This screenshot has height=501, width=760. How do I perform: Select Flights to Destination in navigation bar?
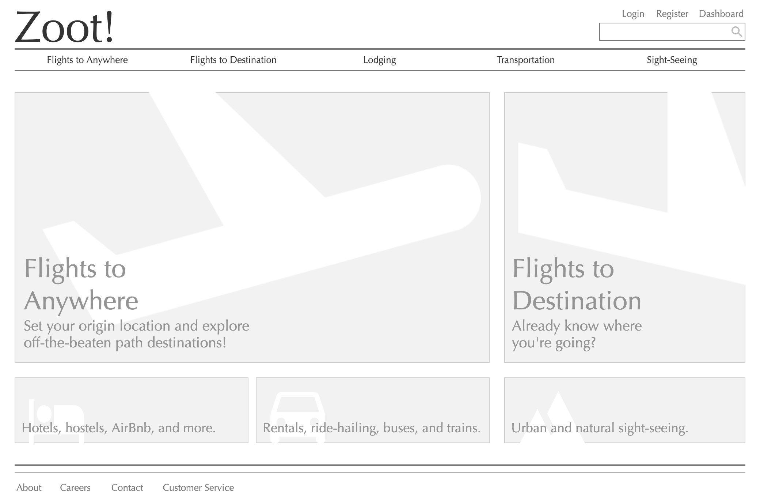coord(233,60)
